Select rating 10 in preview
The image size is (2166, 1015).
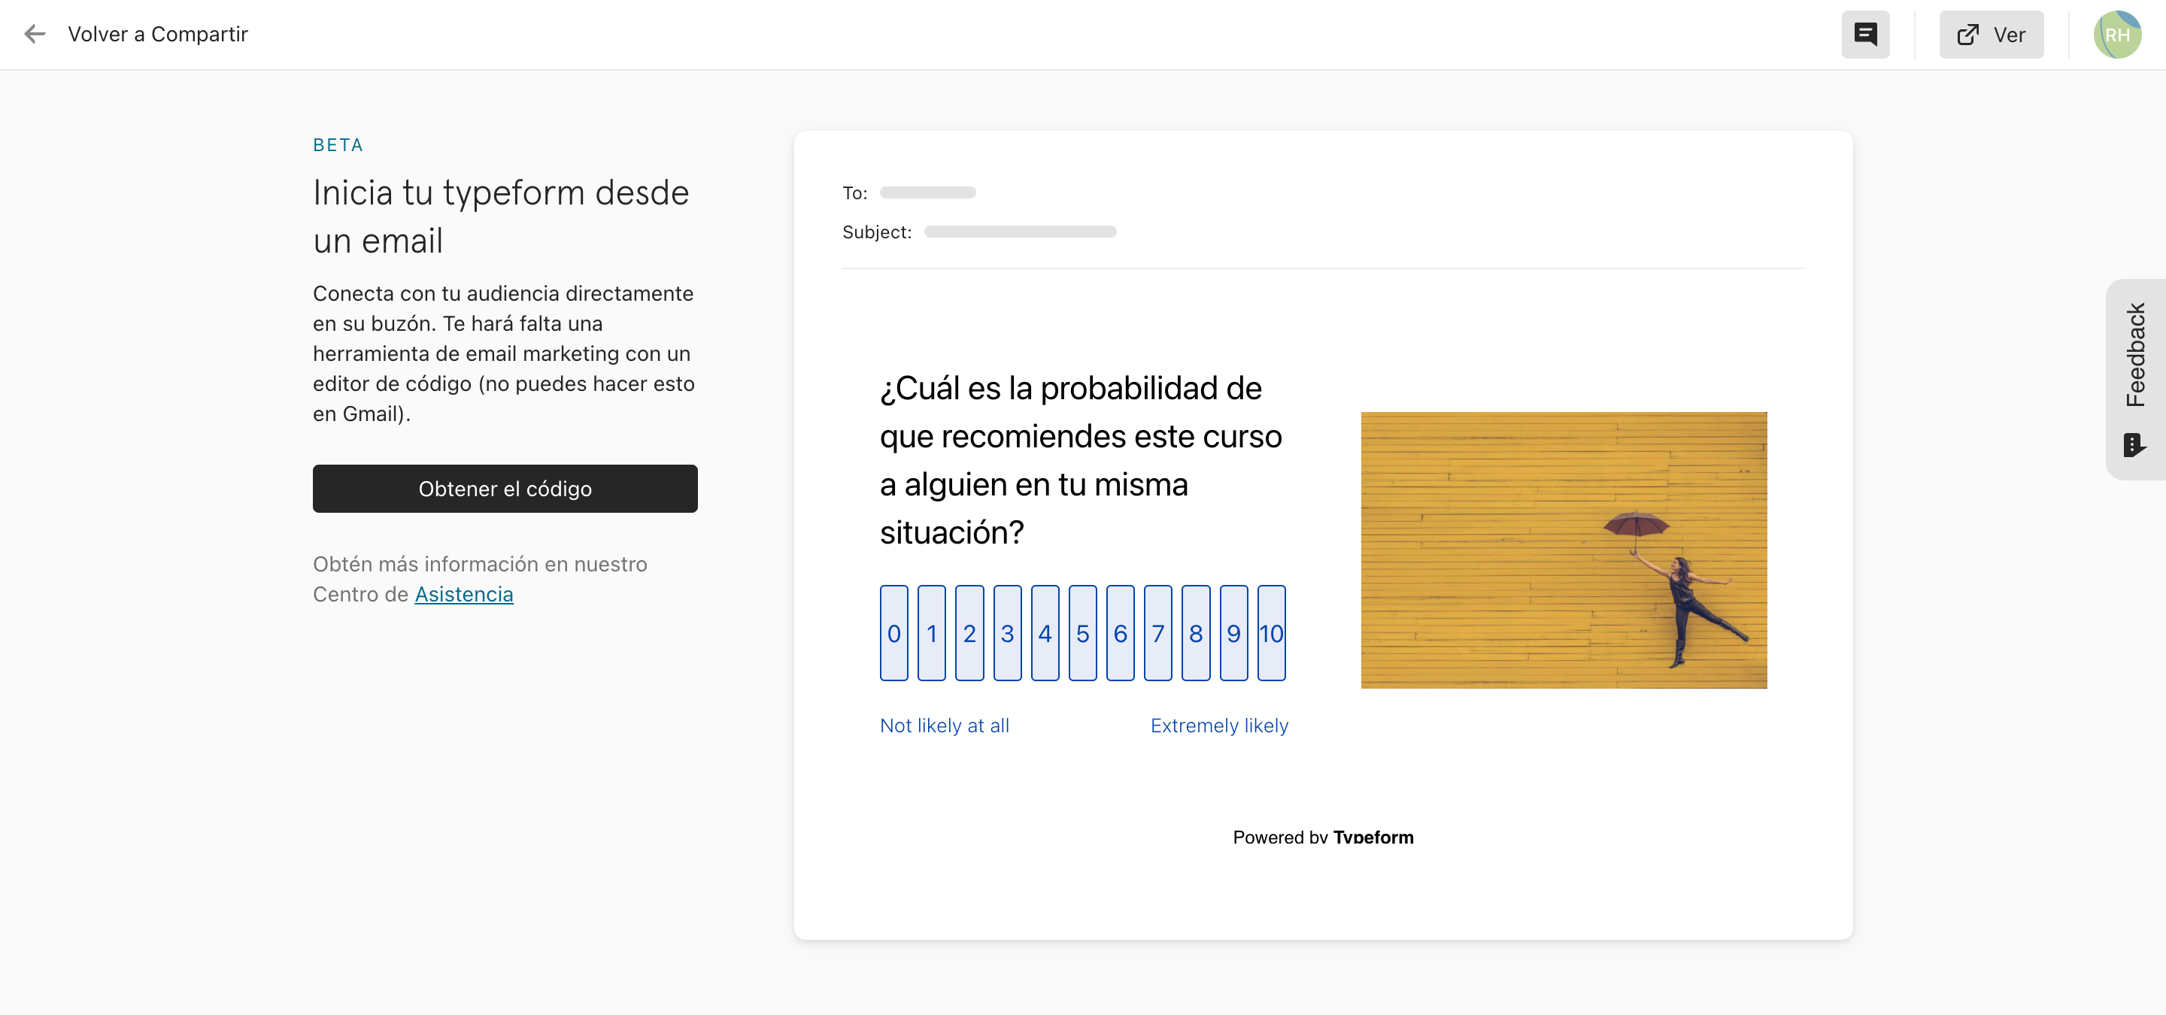point(1271,633)
